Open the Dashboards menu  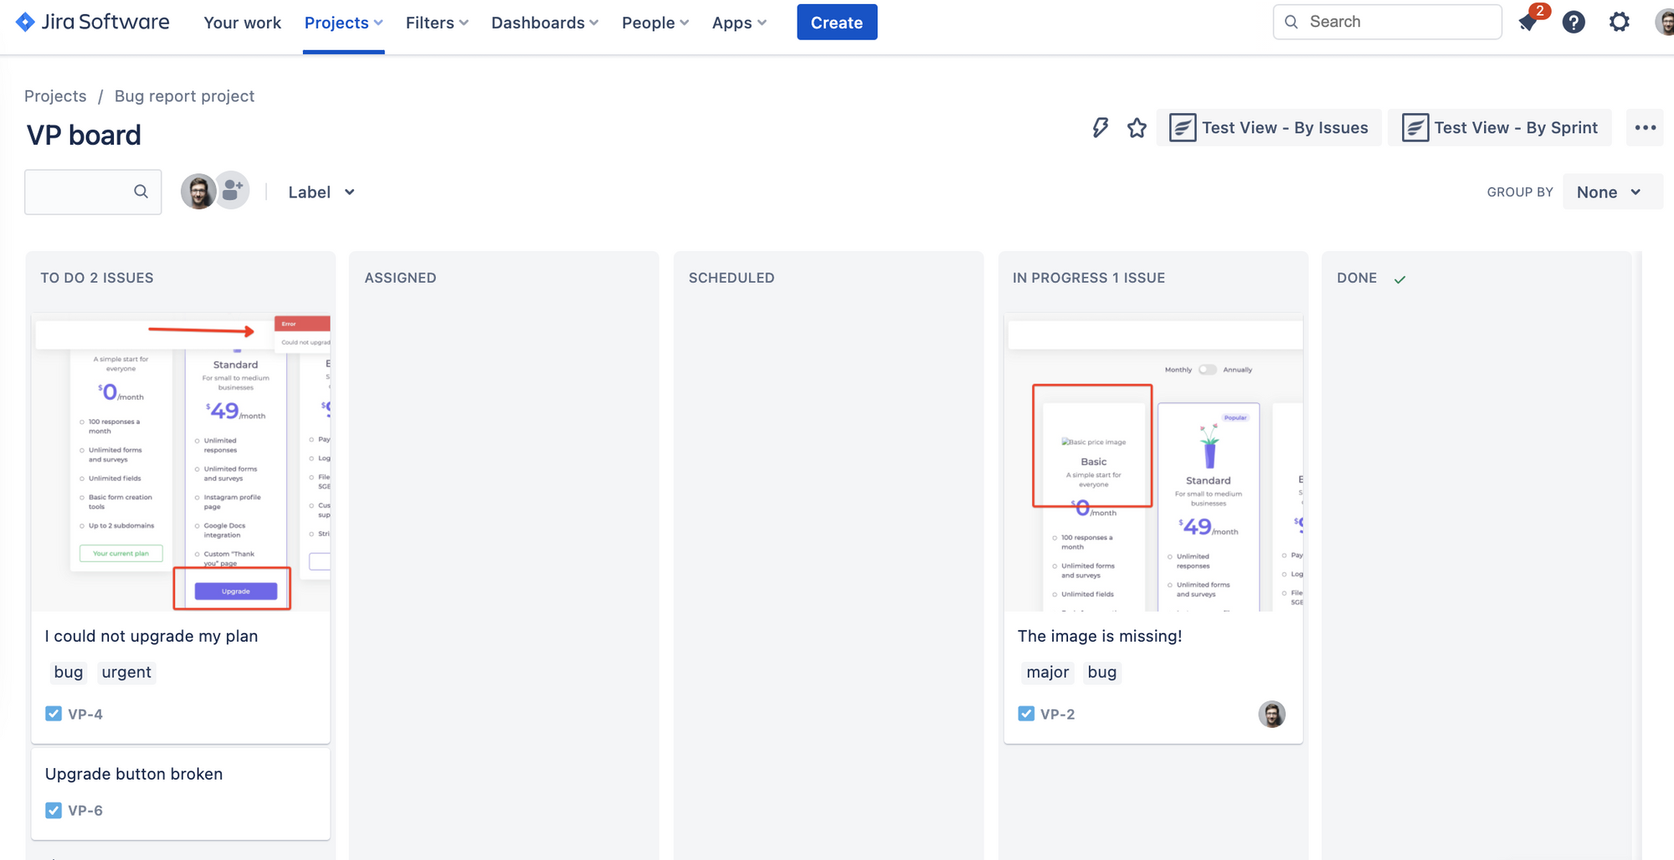pyautogui.click(x=545, y=23)
